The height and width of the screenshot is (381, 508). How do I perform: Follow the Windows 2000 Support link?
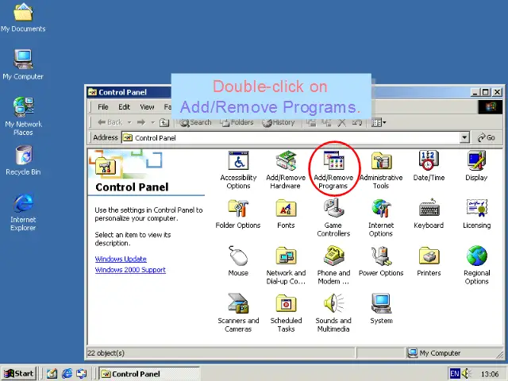tap(130, 270)
